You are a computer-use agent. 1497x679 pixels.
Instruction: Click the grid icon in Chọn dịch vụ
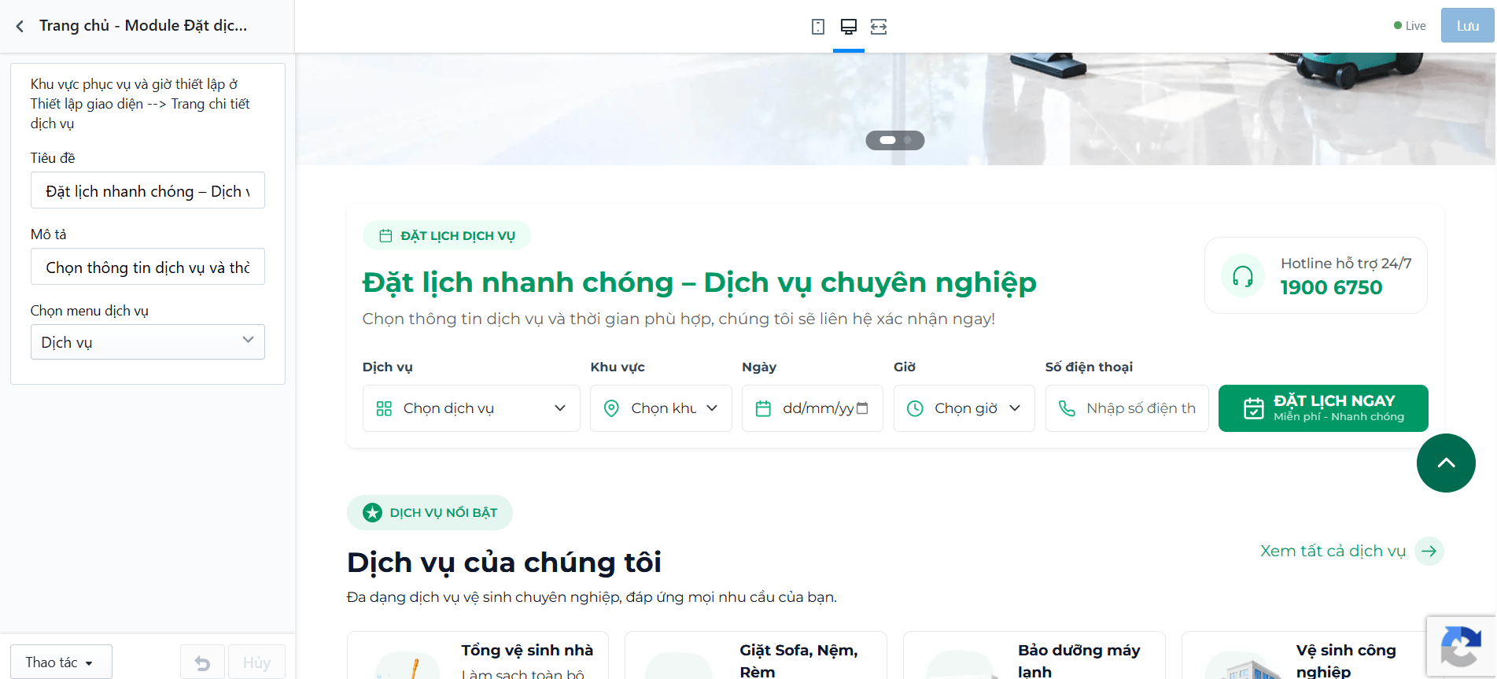pyautogui.click(x=384, y=408)
